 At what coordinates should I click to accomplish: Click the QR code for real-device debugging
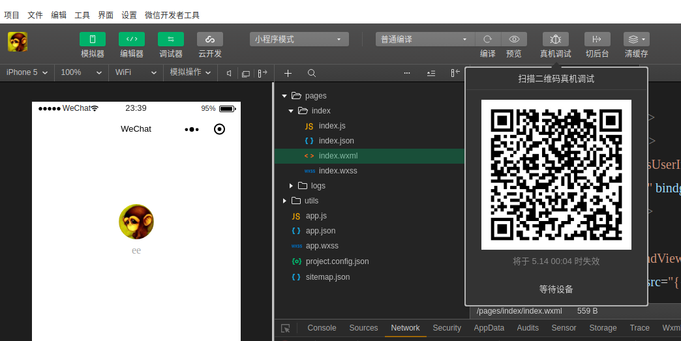556,175
